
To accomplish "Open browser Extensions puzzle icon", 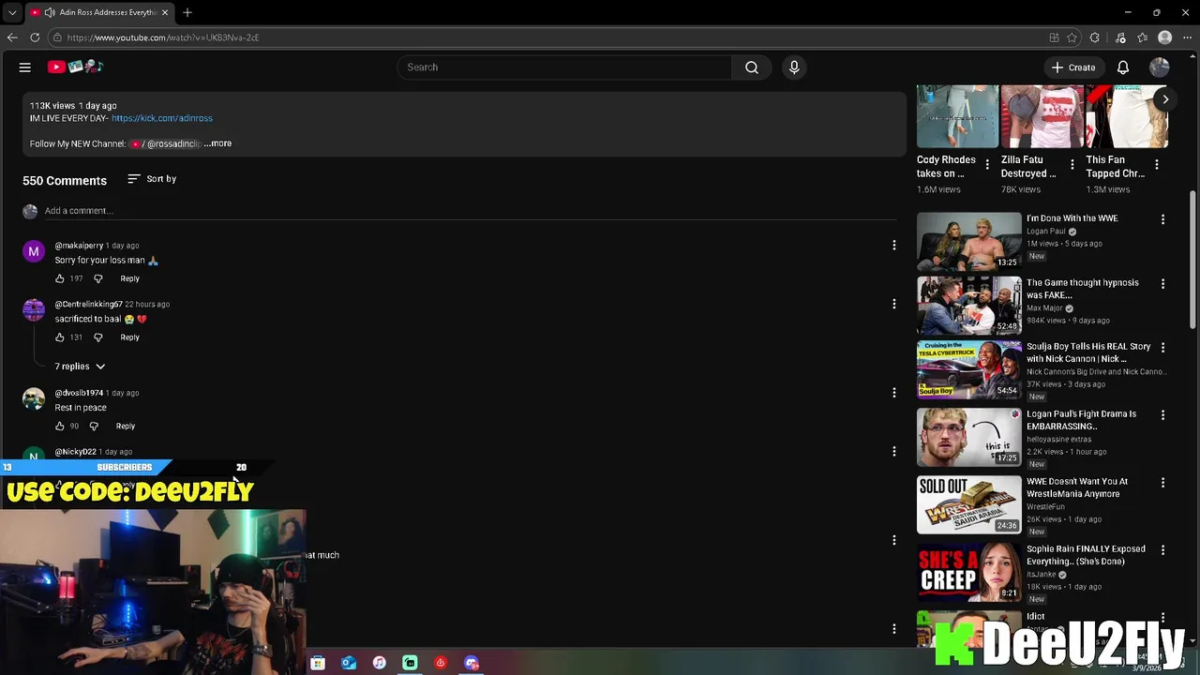I will pyautogui.click(x=1095, y=37).
